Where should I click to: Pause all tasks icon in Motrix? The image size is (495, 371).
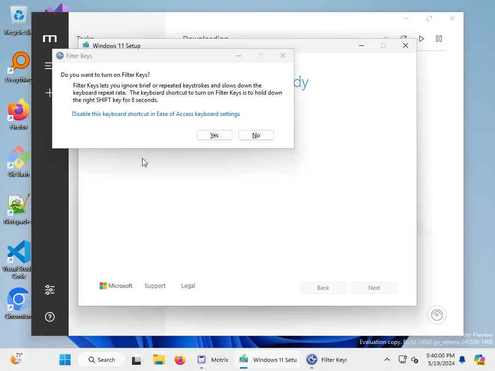click(439, 39)
